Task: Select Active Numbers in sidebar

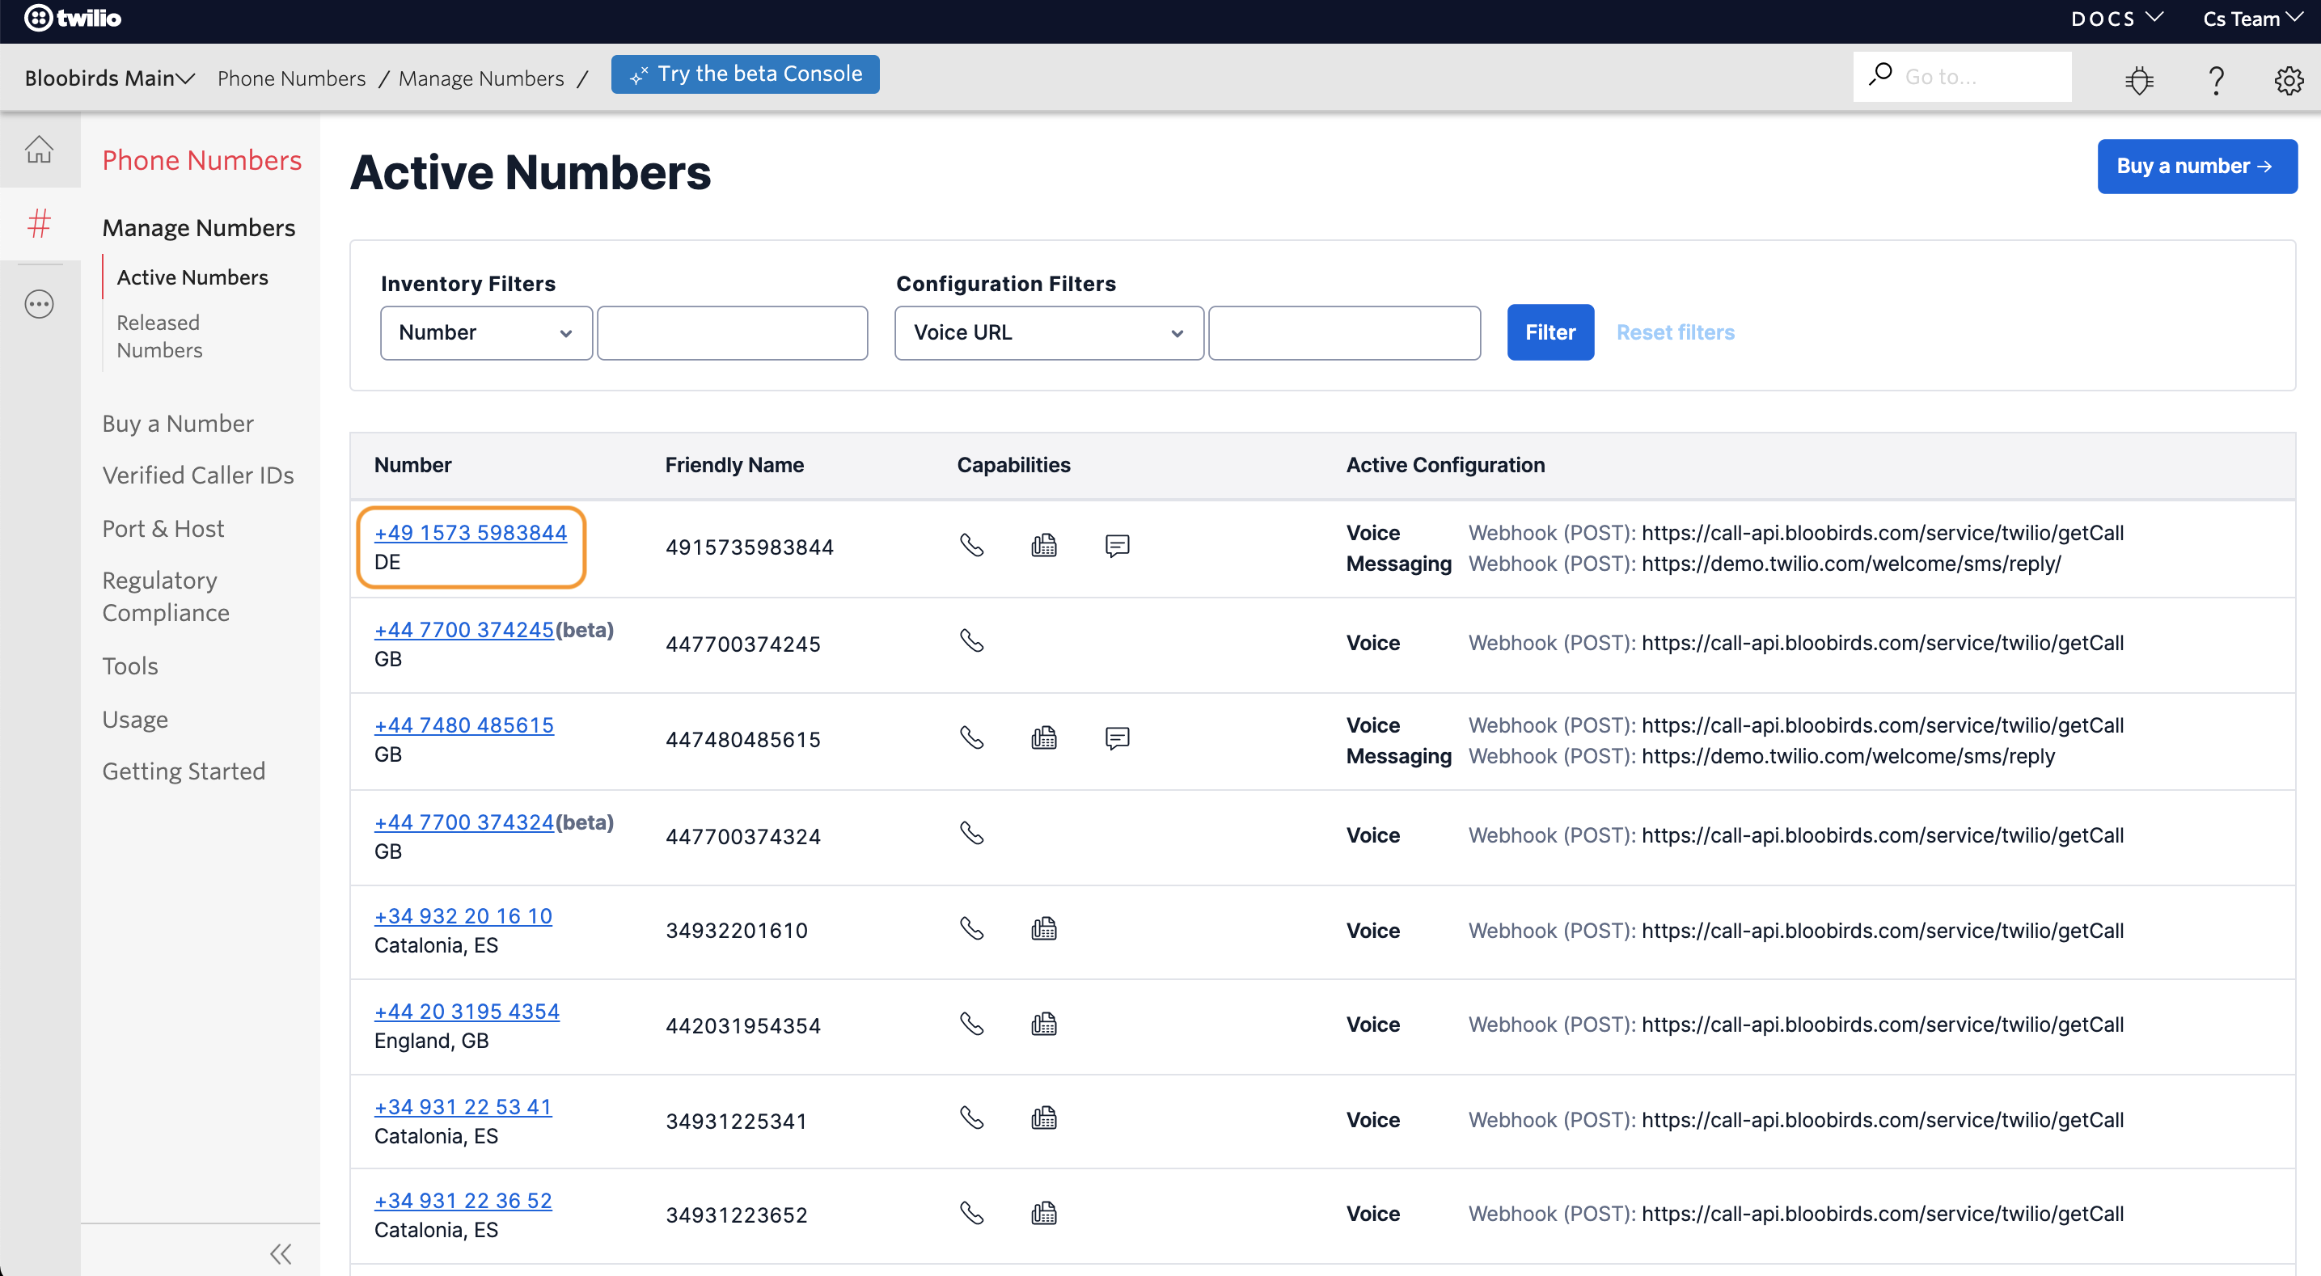Action: tap(192, 277)
